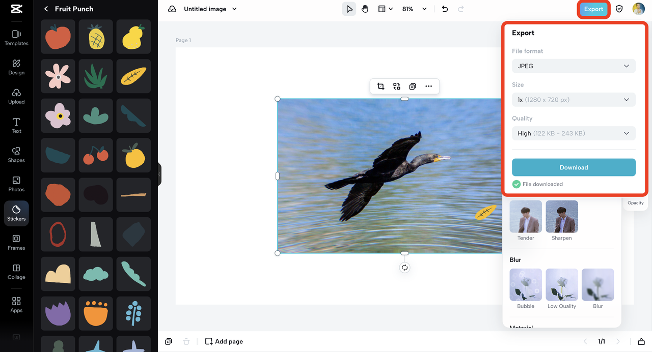Open the layers icon in bottom right
652x352 pixels.
641,341
